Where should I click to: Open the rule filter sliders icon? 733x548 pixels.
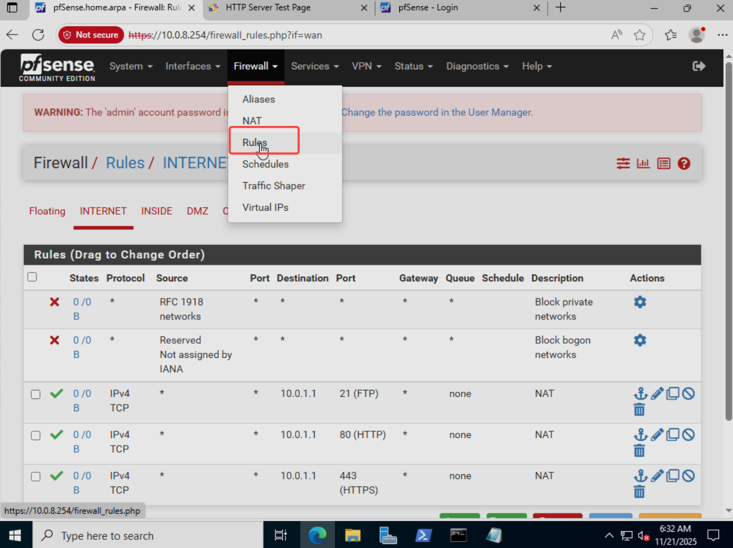623,163
